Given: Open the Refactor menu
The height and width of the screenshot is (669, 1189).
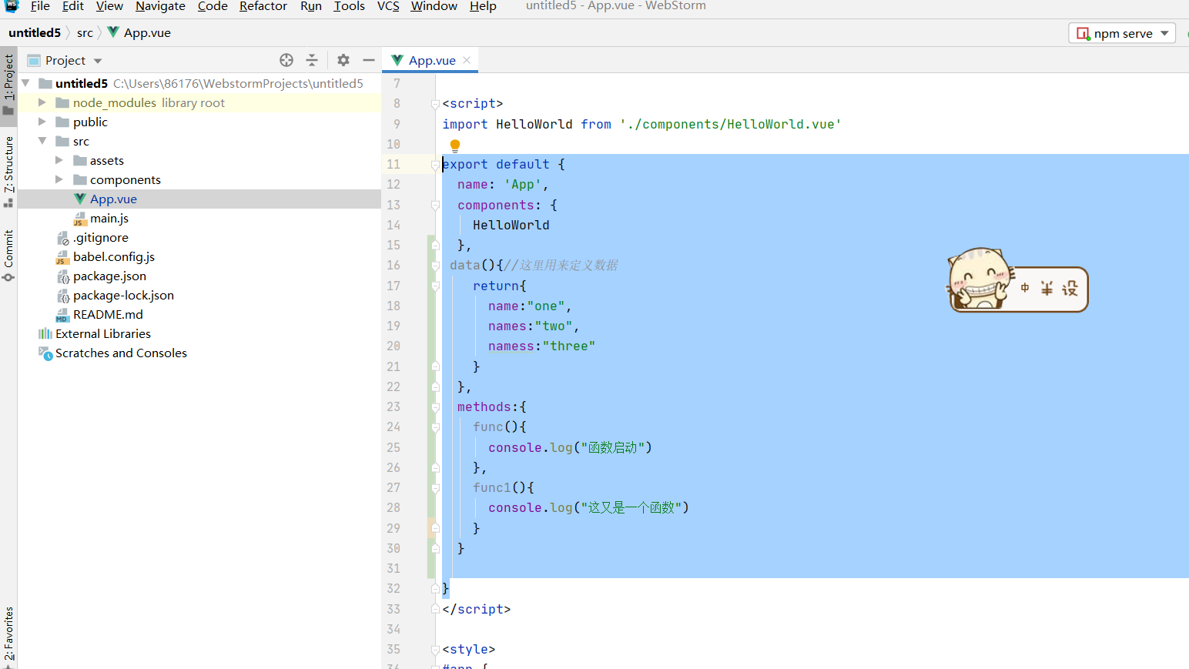Looking at the screenshot, I should click(x=263, y=6).
